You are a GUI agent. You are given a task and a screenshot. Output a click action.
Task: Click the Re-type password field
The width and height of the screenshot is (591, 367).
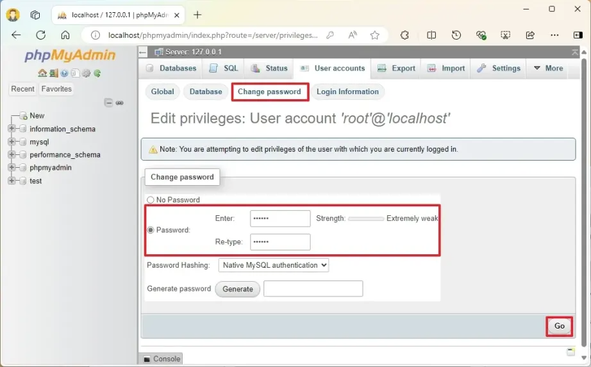click(280, 242)
